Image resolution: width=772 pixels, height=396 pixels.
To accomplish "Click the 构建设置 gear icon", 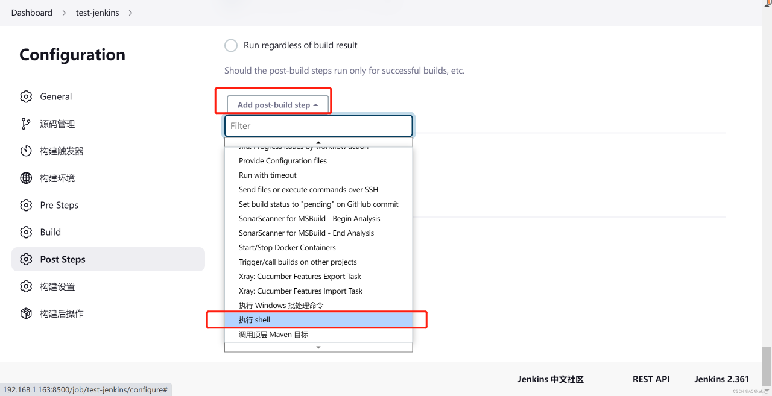I will click(26, 287).
